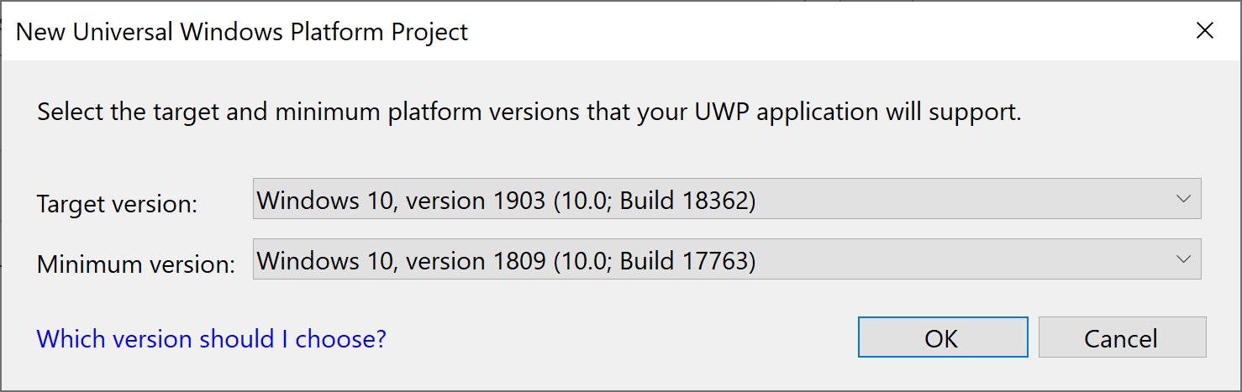Viewport: 1242px width, 392px height.
Task: Close the dialog with the X icon
Action: 1204,31
